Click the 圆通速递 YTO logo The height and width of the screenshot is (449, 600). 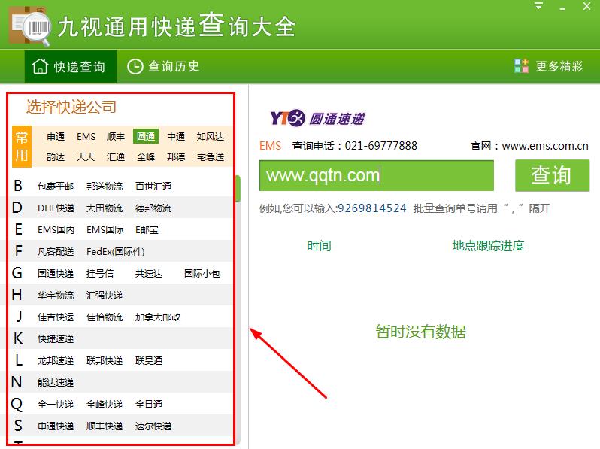(x=317, y=118)
